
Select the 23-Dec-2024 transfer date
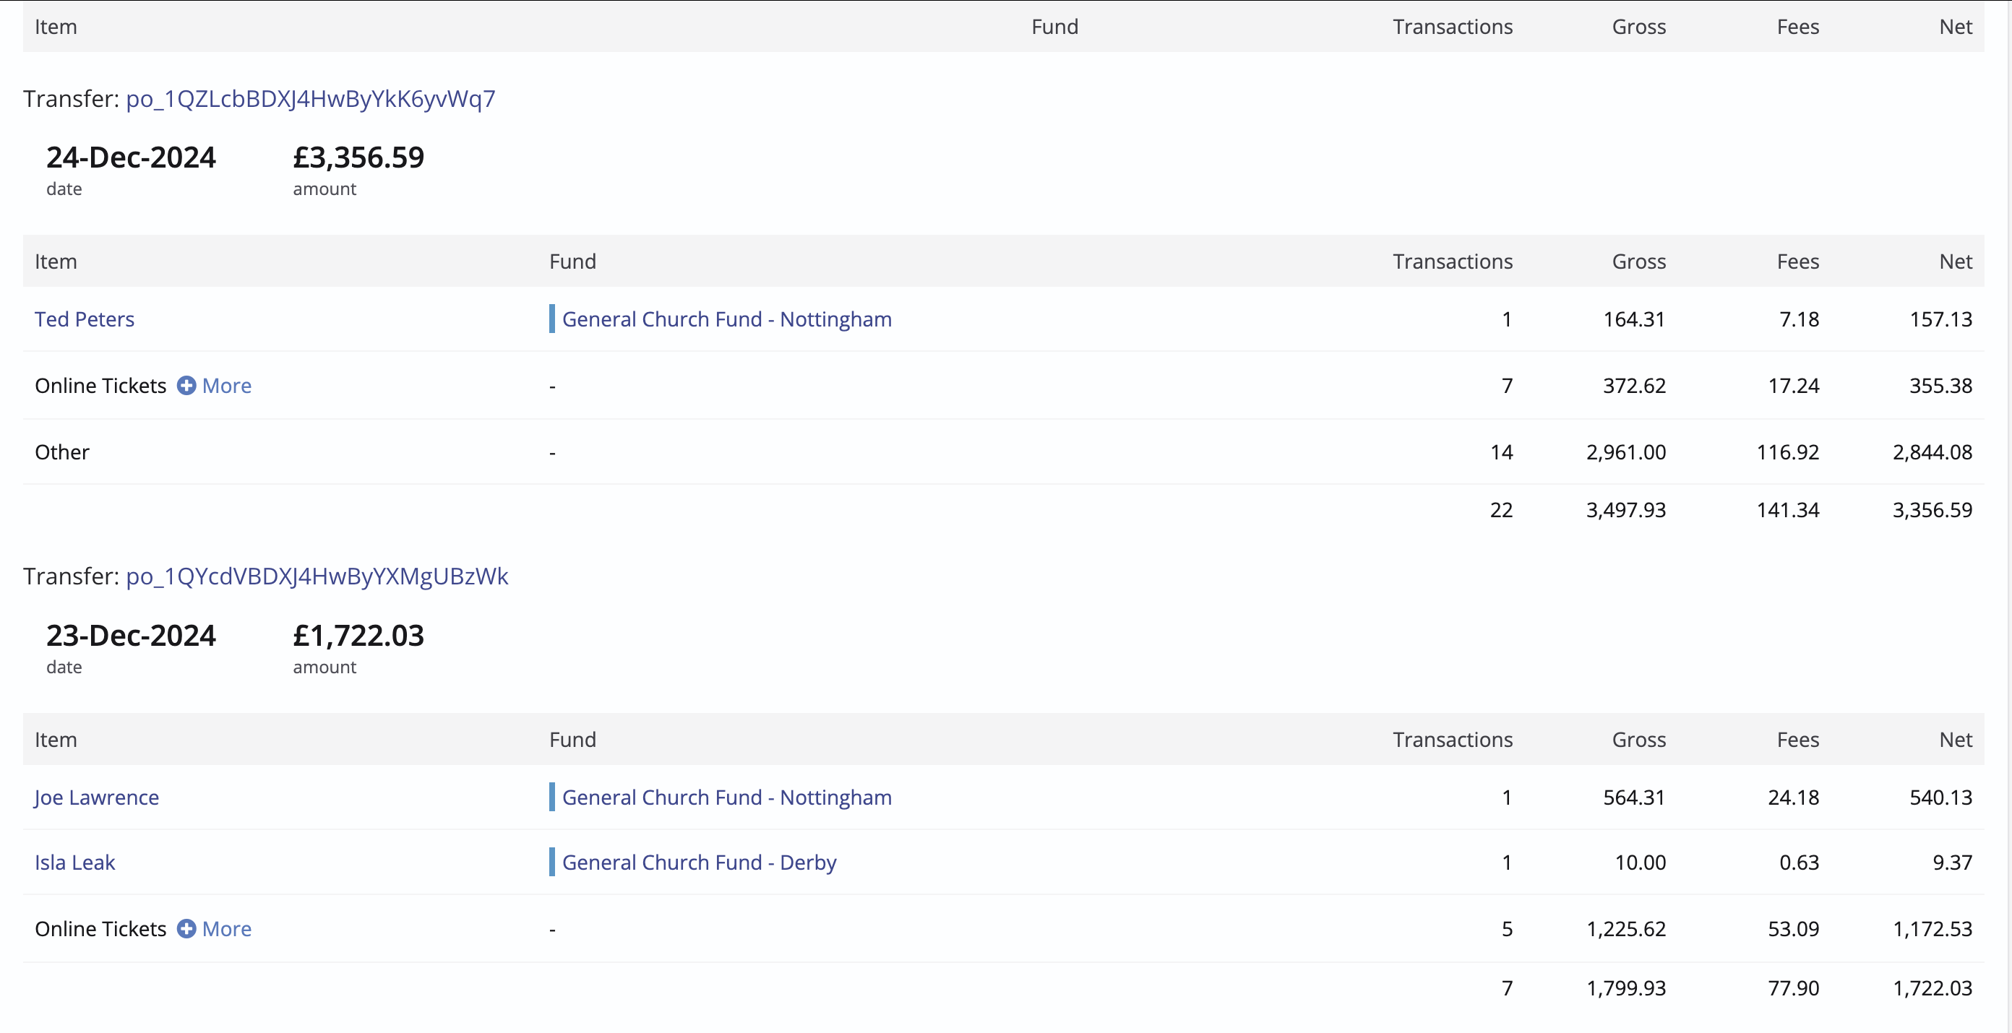(132, 635)
